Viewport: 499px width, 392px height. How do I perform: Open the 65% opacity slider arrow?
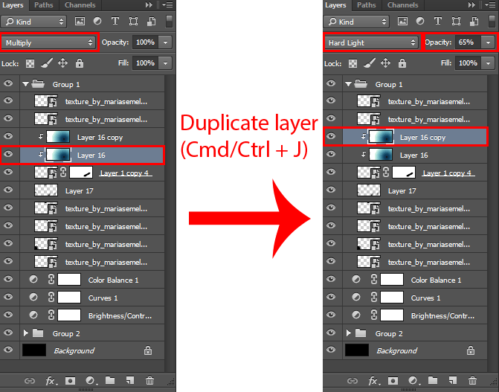[x=488, y=43]
